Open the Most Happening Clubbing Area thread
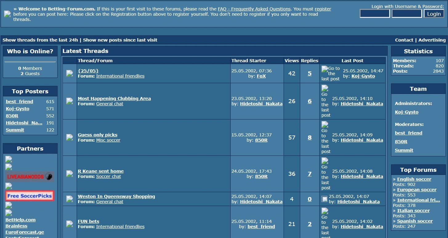This screenshot has width=448, height=238. (114, 99)
